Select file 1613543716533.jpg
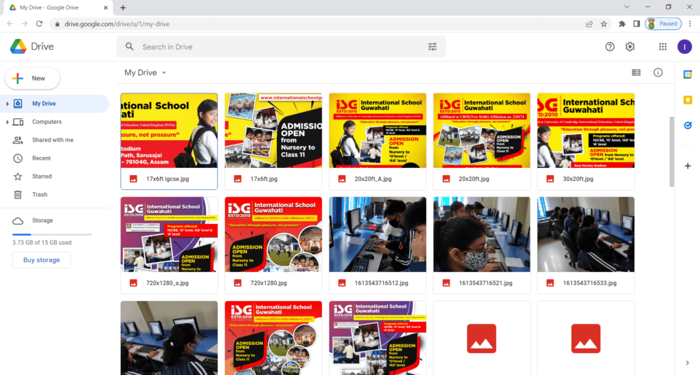 click(x=586, y=245)
